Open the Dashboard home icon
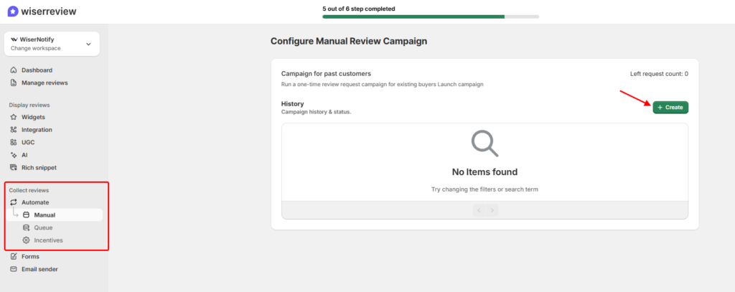735x292 pixels. point(14,70)
